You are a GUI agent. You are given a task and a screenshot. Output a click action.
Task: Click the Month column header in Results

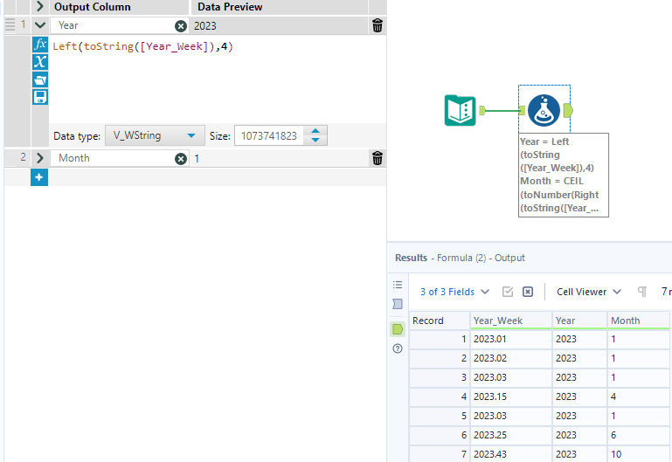tap(639, 321)
